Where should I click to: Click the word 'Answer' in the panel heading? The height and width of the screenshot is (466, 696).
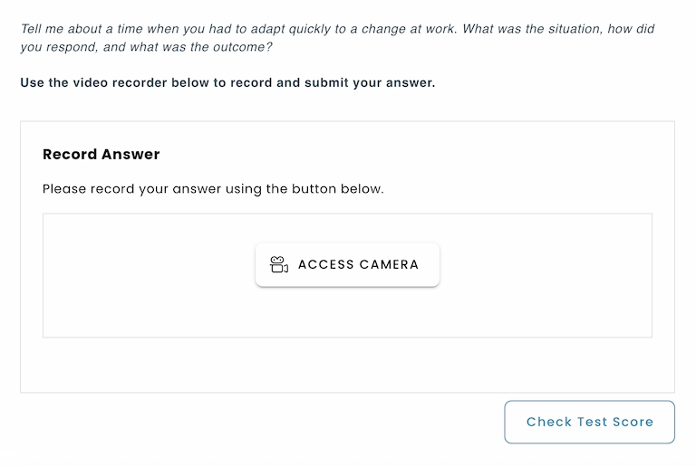click(130, 155)
